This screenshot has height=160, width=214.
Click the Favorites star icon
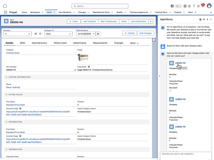[177, 6]
